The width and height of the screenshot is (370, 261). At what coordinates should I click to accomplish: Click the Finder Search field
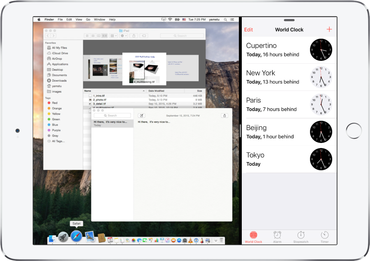[x=182, y=36]
